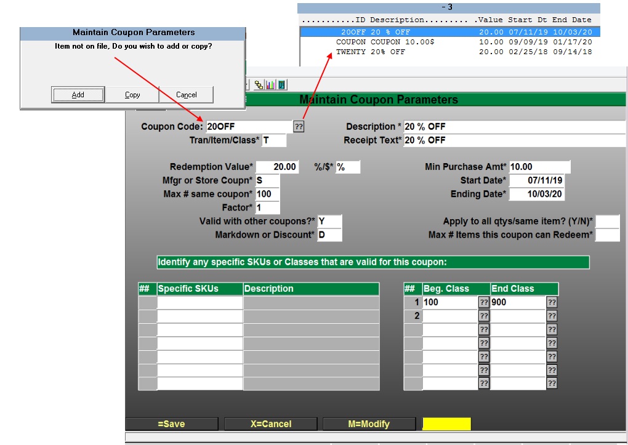Open the sixth row Beg. Class lookup

click(484, 370)
